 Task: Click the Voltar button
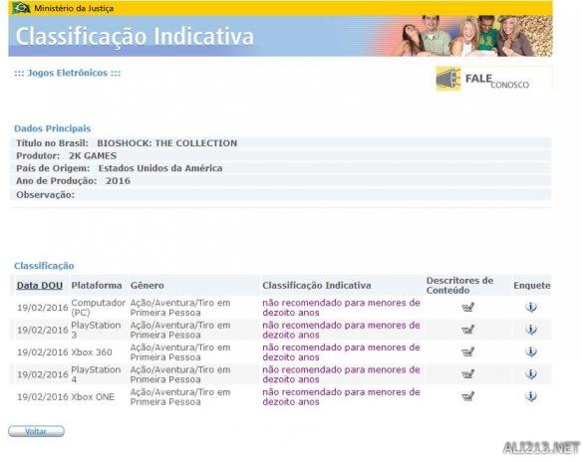pos(36,431)
